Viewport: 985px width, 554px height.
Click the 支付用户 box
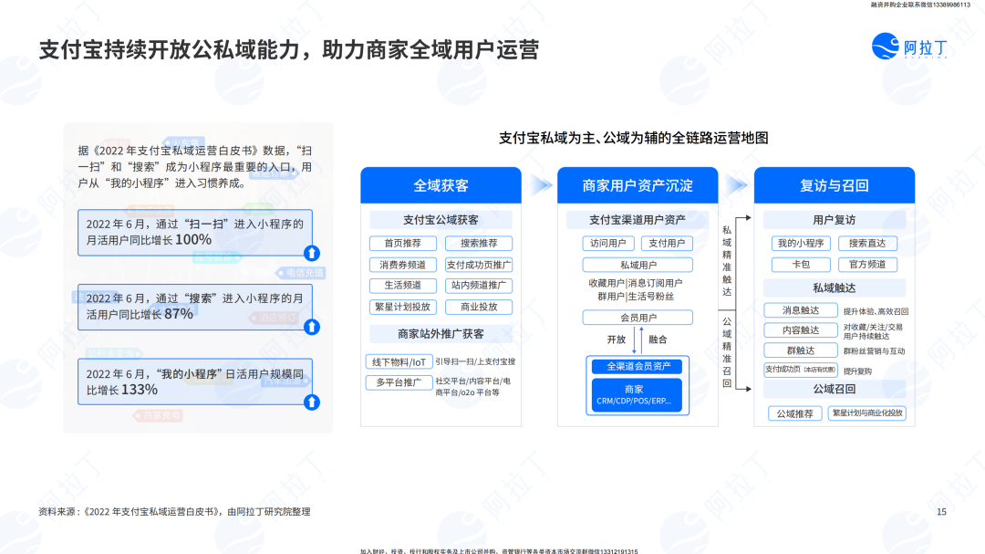point(667,244)
